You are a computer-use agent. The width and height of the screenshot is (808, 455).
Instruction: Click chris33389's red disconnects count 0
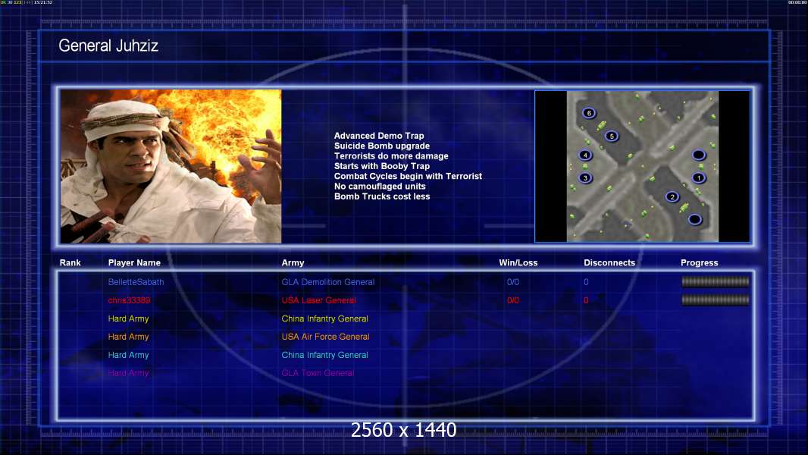point(586,300)
